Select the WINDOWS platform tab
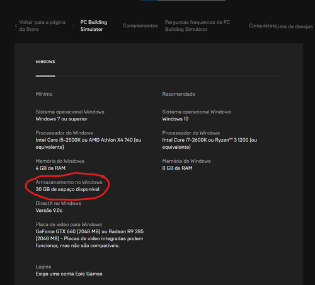This screenshot has width=315, height=285. (x=45, y=62)
